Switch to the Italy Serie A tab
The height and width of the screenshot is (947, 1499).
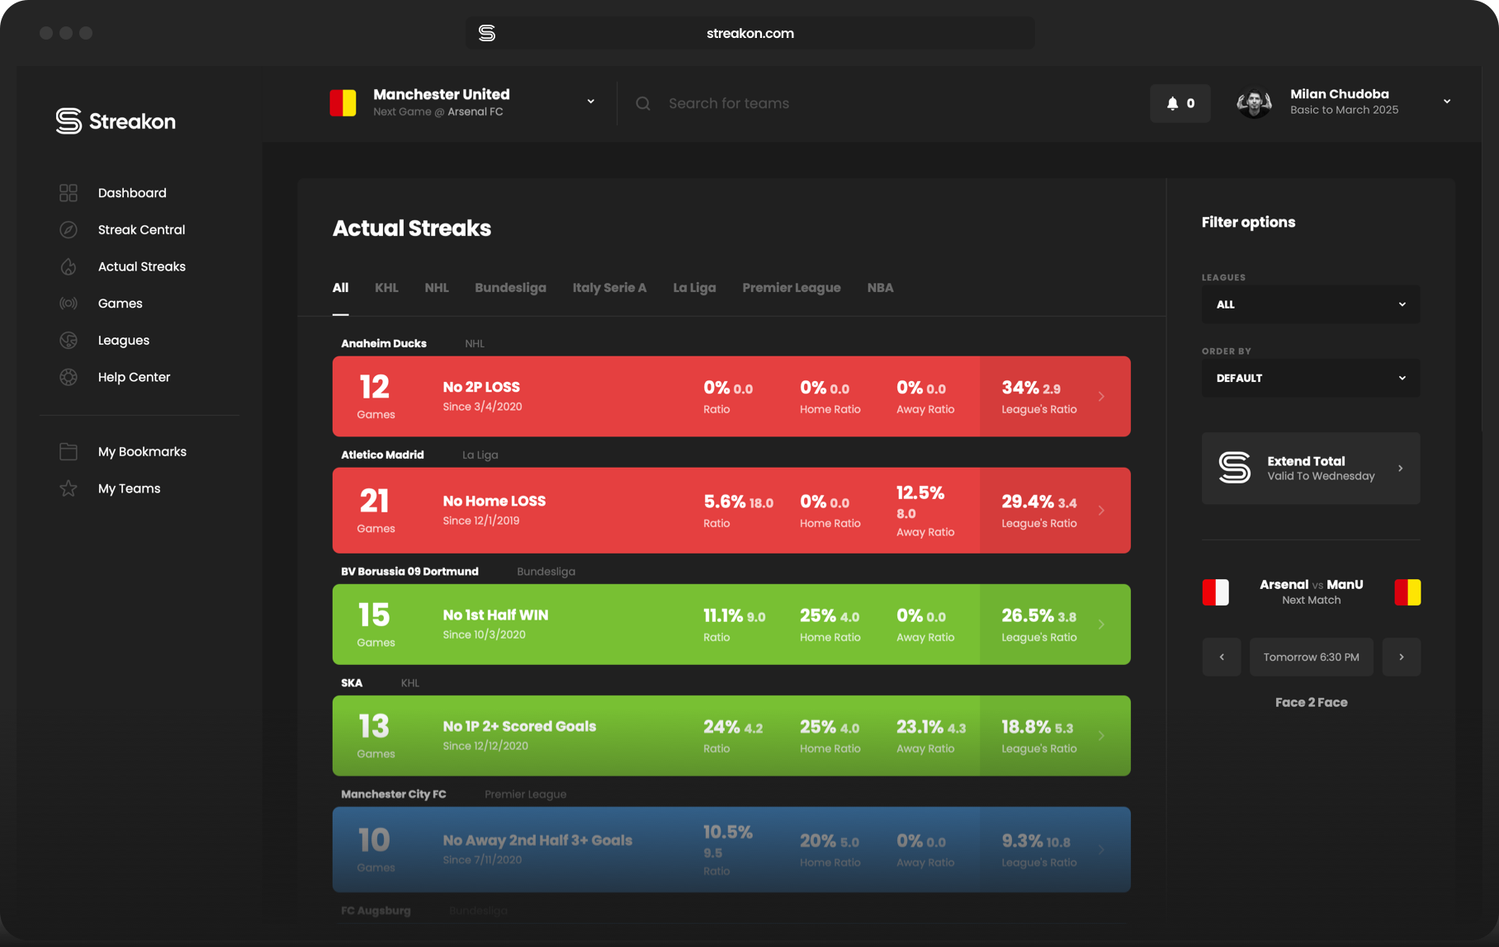(609, 288)
